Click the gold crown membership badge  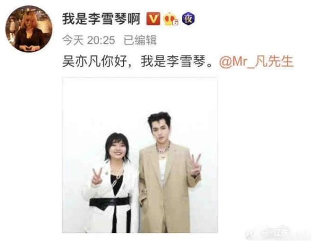(x=171, y=19)
